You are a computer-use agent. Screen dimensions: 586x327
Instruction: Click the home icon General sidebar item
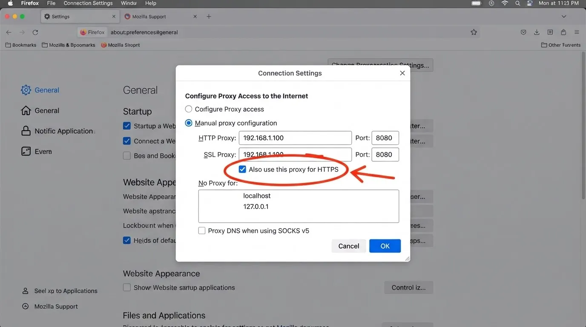point(26,110)
